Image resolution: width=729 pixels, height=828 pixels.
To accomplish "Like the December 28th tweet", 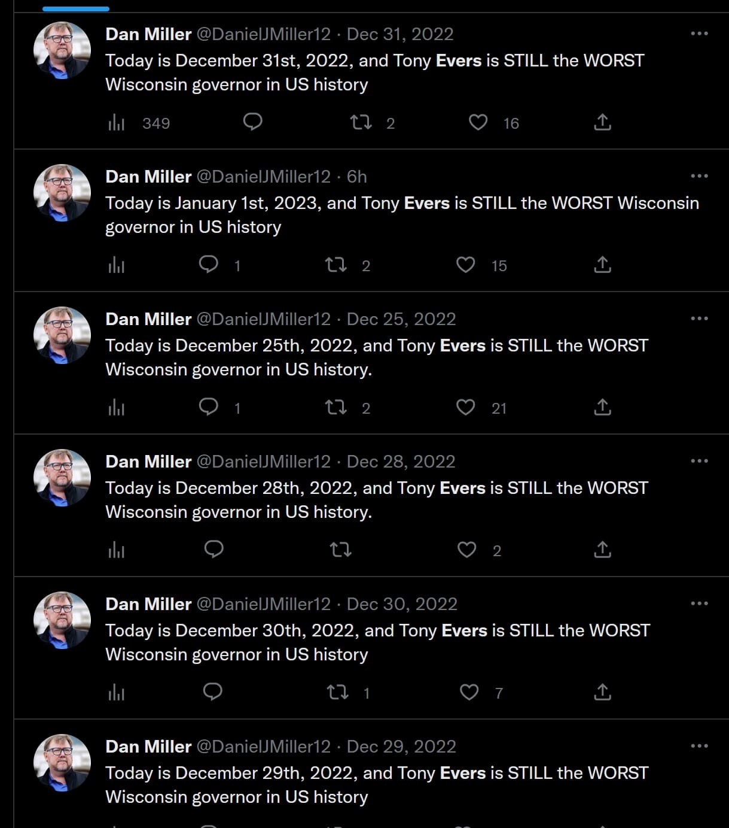I will pos(466,550).
